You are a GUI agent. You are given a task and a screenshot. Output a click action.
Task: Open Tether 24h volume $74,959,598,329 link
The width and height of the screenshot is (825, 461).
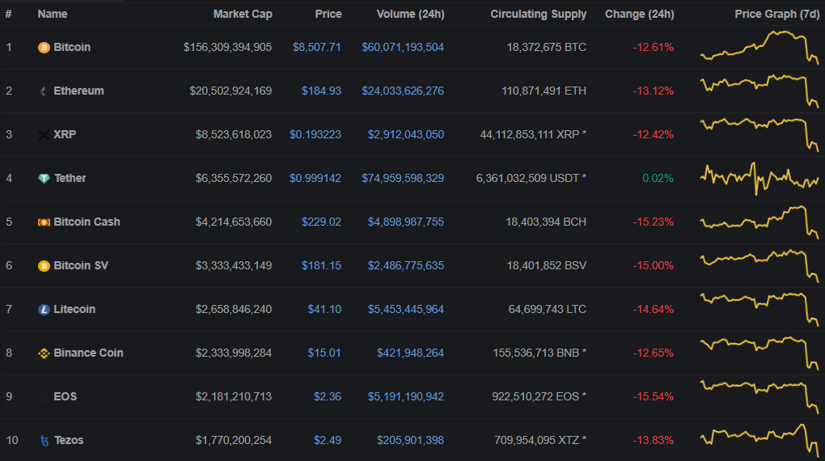tap(402, 178)
